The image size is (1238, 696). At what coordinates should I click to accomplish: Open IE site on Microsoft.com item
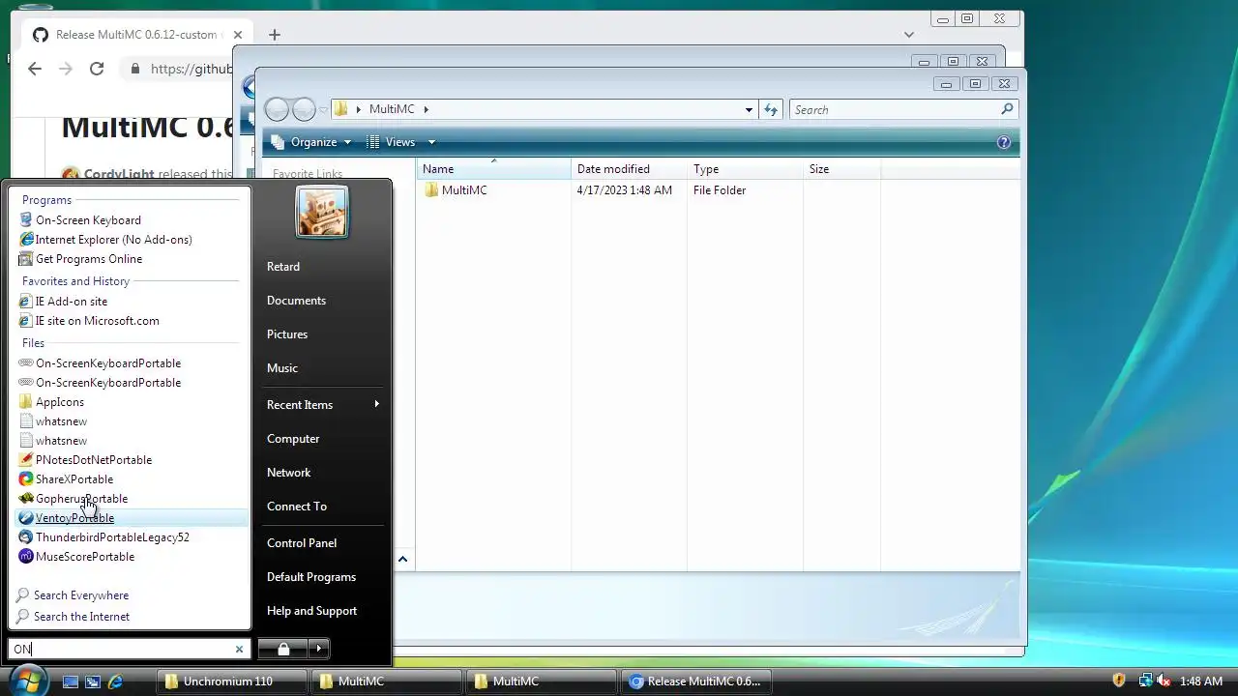(89, 321)
